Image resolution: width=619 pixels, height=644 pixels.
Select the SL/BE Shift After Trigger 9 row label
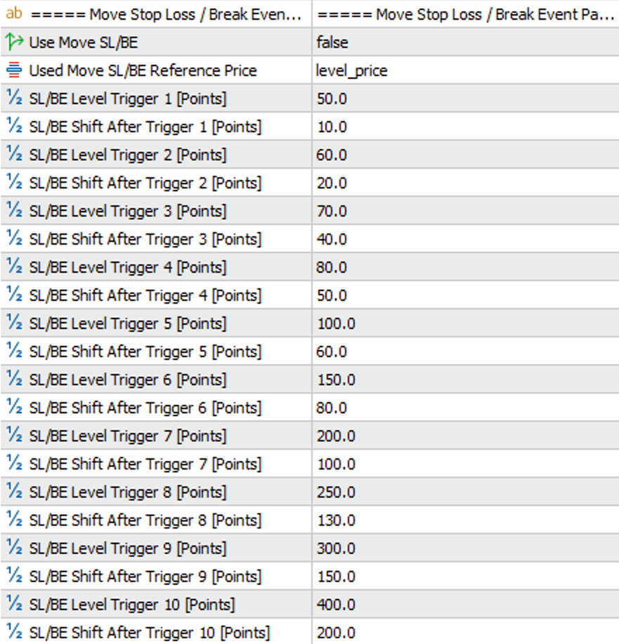pyautogui.click(x=112, y=577)
